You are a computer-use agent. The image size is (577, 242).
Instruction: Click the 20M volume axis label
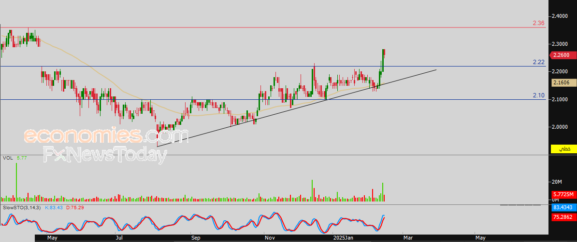(x=557, y=182)
